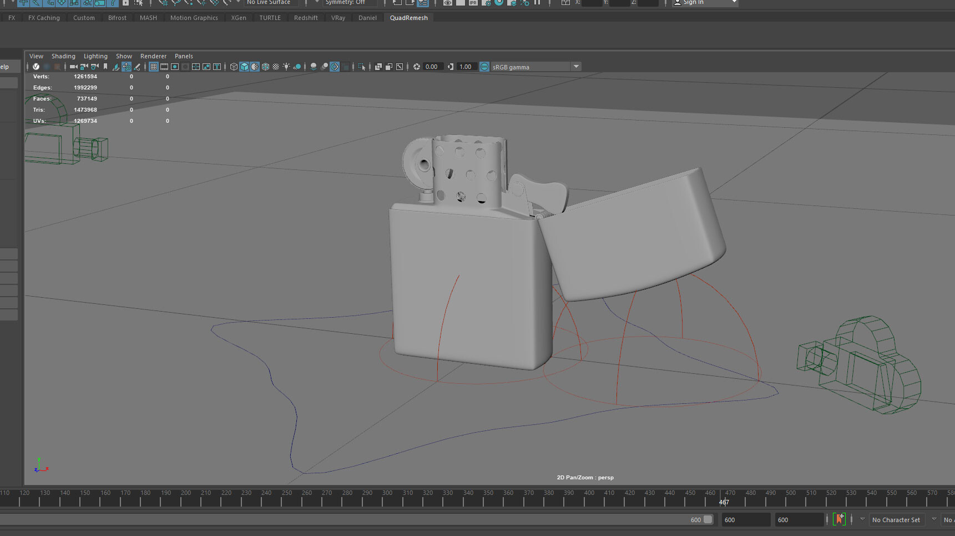Image resolution: width=955 pixels, height=536 pixels.
Task: Open the sRGB gamma view transform dropdown
Action: click(576, 66)
